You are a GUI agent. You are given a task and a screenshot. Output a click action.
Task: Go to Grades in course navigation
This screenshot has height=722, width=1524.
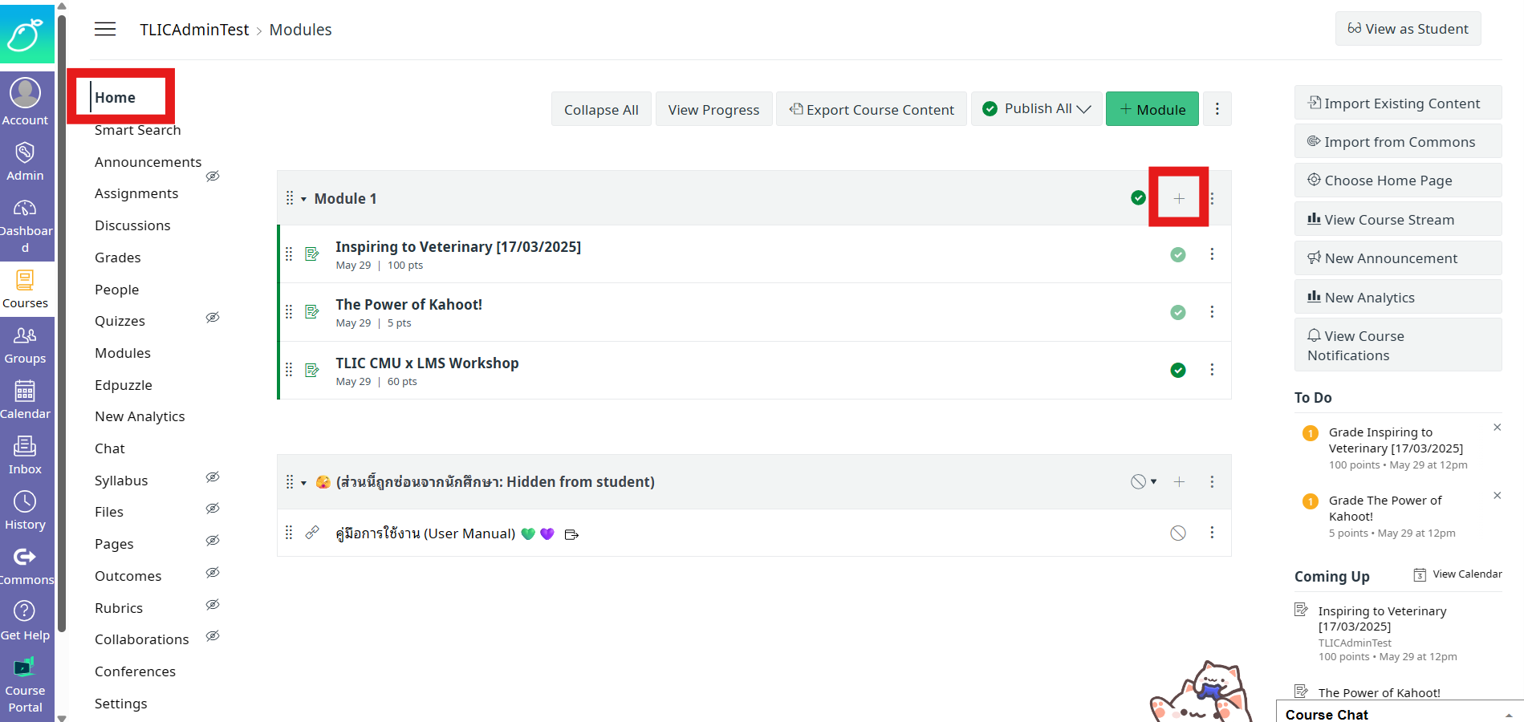coord(117,258)
